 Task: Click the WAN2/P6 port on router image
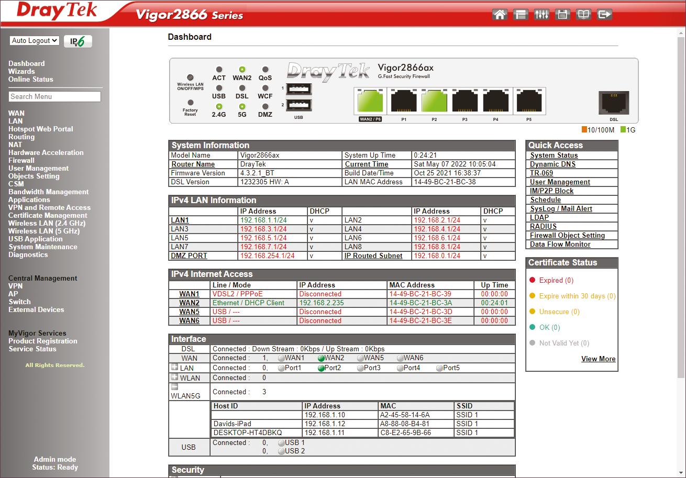(x=370, y=101)
